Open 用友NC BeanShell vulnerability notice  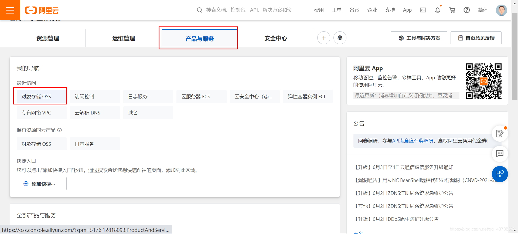pos(425,180)
